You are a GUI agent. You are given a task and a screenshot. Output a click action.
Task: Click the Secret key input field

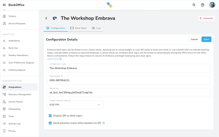click(x=128, y=93)
